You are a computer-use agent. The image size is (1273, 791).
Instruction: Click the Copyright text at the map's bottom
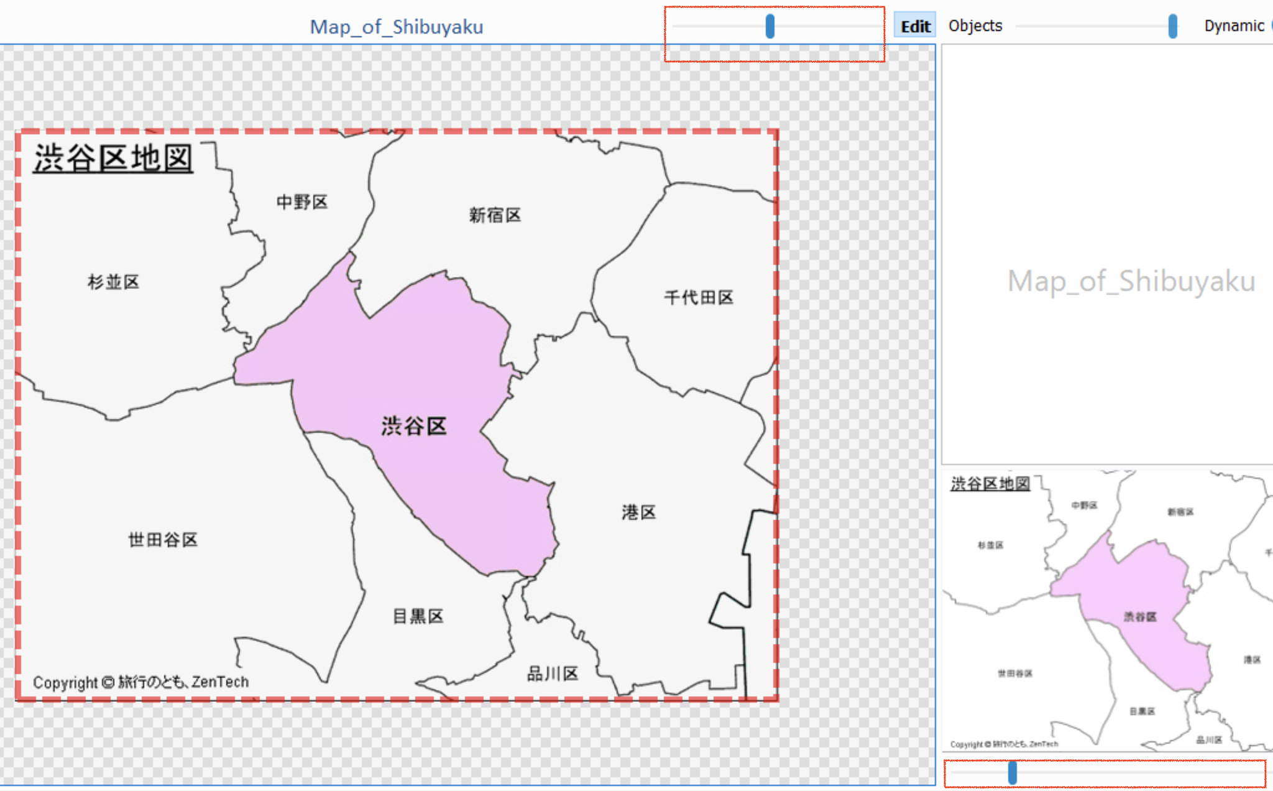pyautogui.click(x=140, y=682)
